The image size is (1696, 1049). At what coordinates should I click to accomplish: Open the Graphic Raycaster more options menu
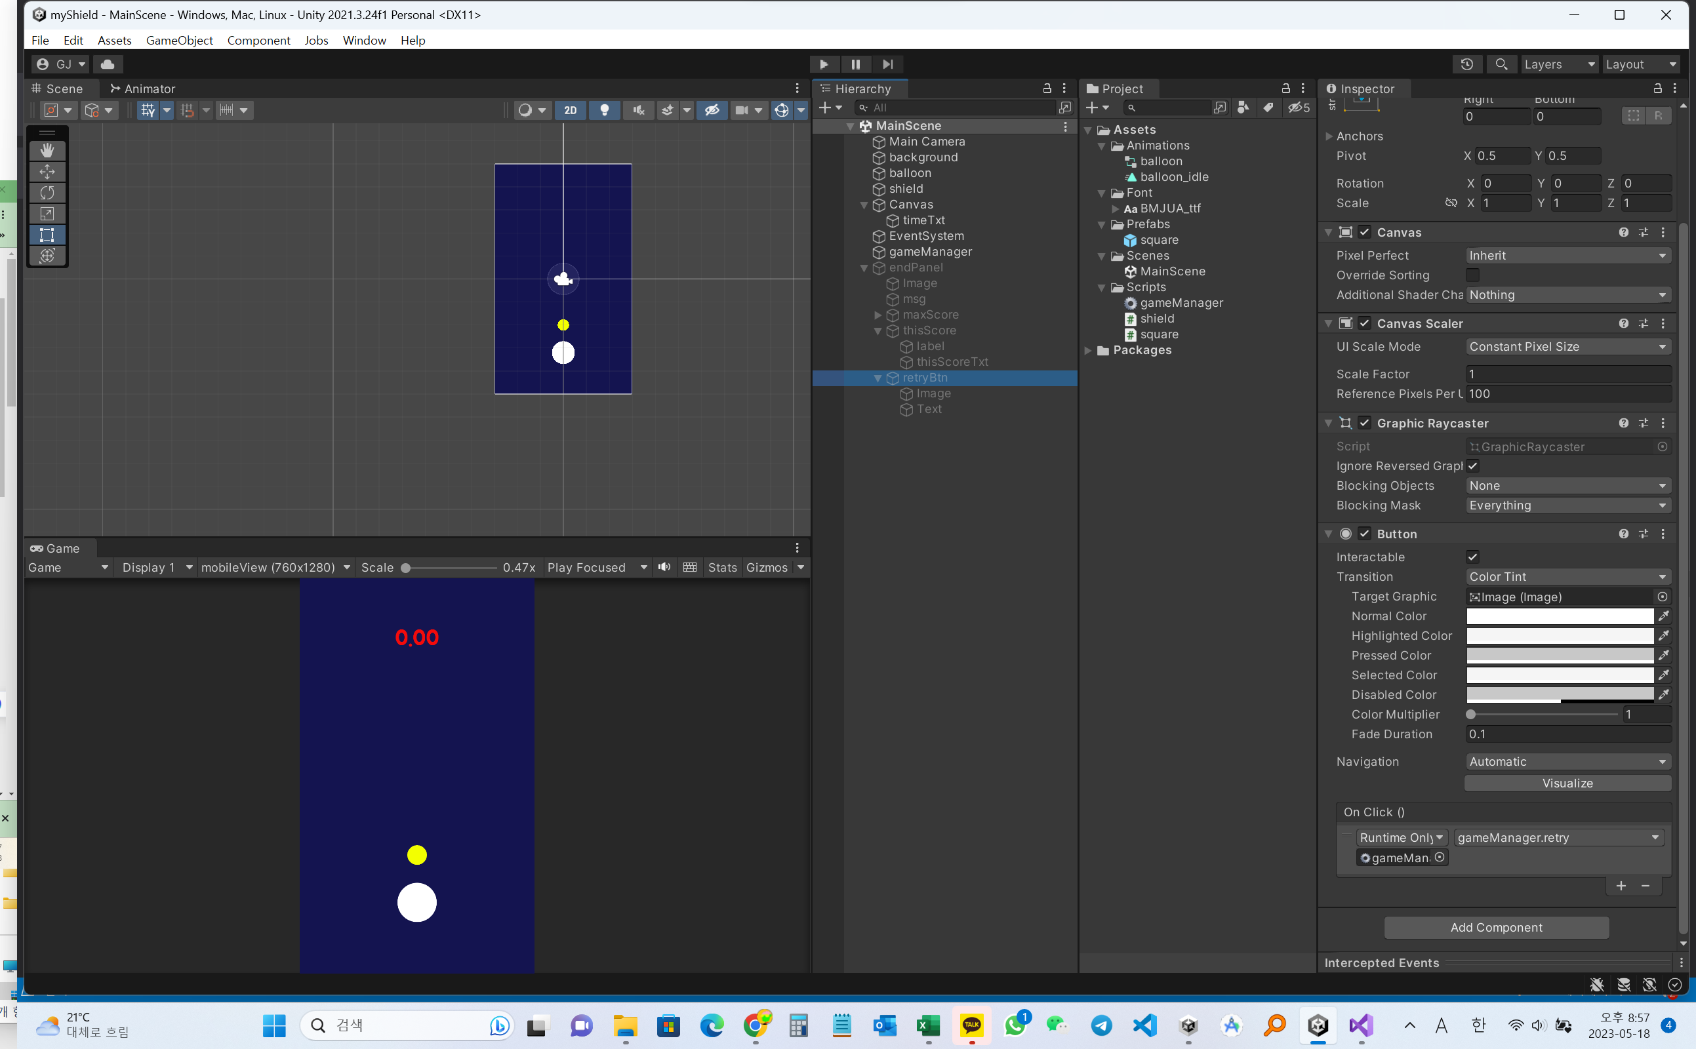(1663, 422)
